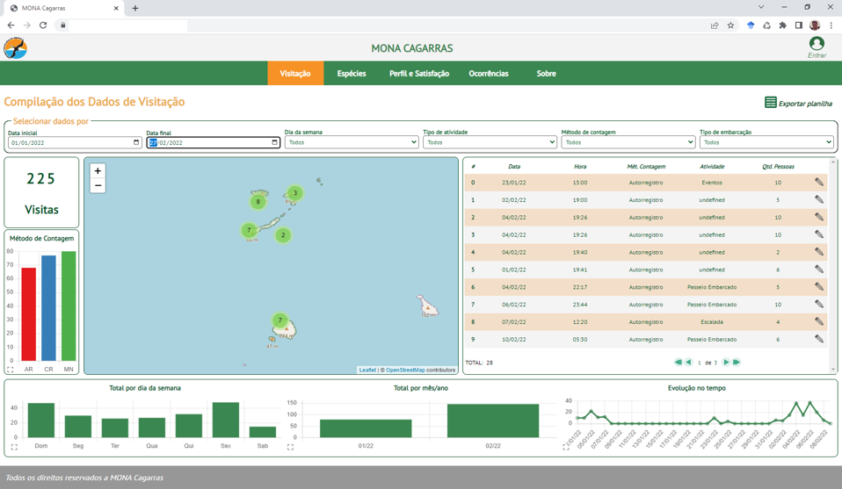
Task: Switch to the Espécies tab
Action: (x=351, y=74)
